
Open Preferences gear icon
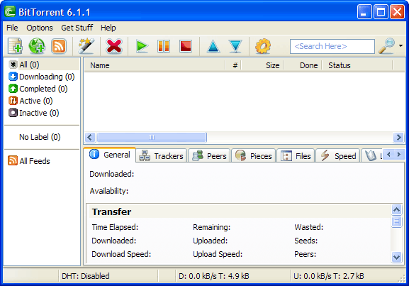click(263, 46)
